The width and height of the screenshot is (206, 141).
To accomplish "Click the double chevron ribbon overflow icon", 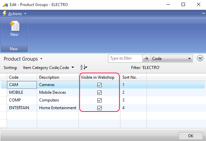I will [x=203, y=14].
